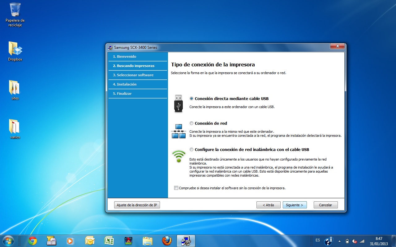Viewport: 396px width, 247px height.
Task: Choose wireless network setup with USB cable
Action: (192, 150)
